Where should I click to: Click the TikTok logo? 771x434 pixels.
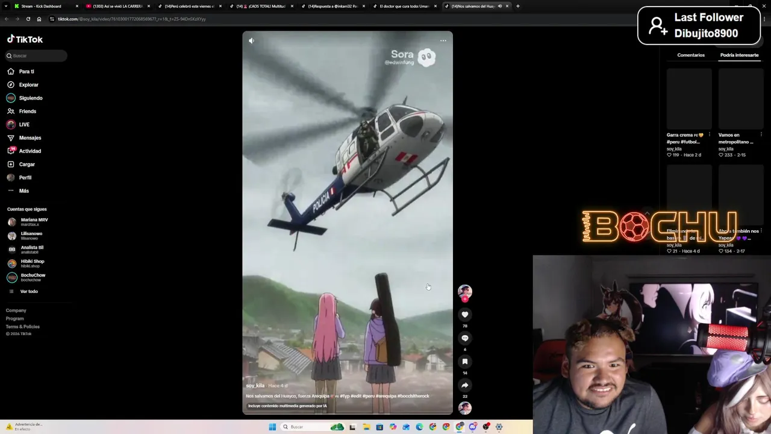pyautogui.click(x=25, y=39)
